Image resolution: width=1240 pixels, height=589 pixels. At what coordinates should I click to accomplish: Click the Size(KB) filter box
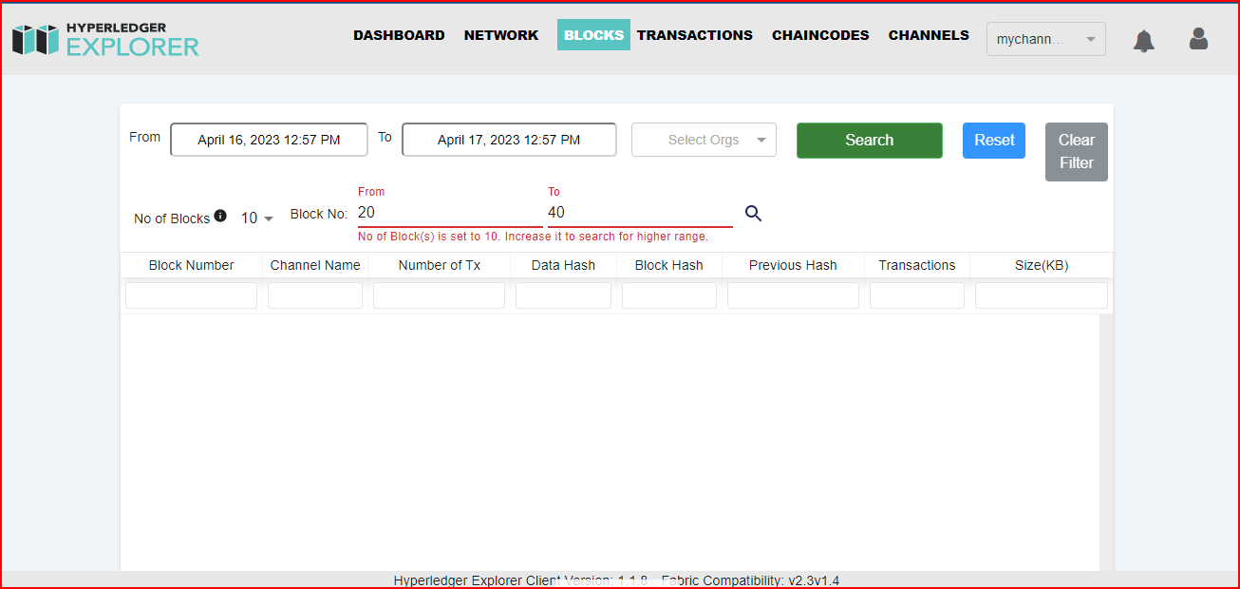pyautogui.click(x=1042, y=295)
